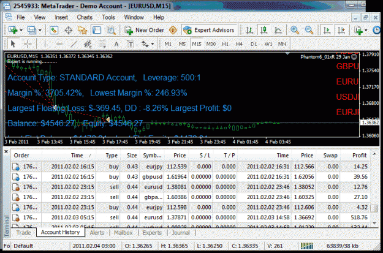Expand the New Chart dropdown arrow
Screen dimensions: 383x253
pos(21,30)
